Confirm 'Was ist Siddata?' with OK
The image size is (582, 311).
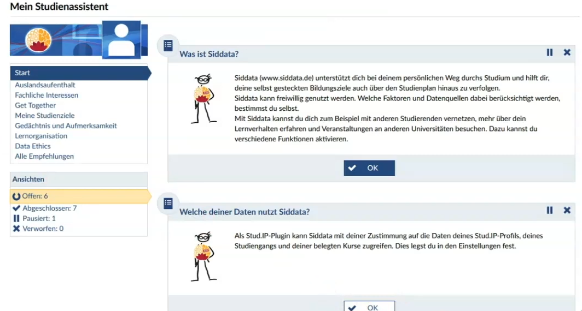click(369, 168)
